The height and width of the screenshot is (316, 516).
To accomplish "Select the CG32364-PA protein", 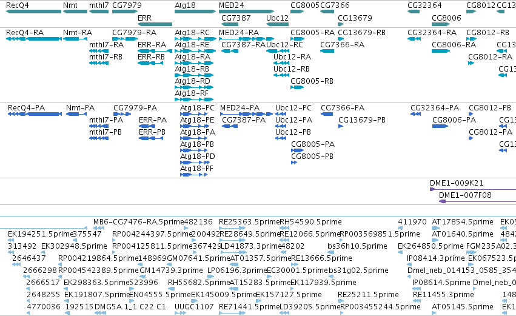I will (x=415, y=114).
